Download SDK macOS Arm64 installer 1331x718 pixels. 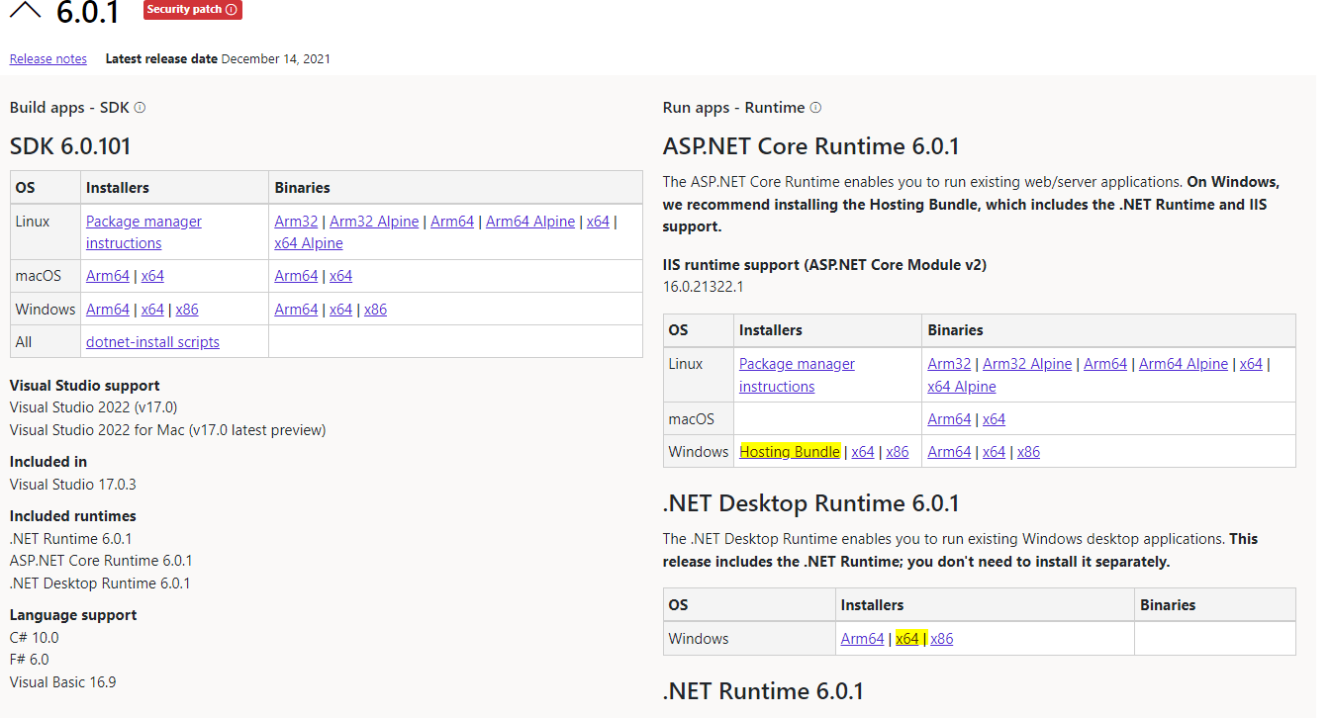coord(108,276)
